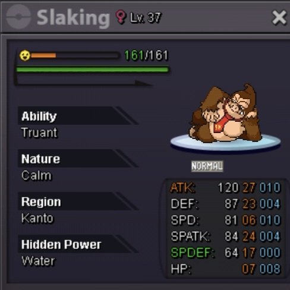Click the Water hidden power value
Screen dimensions: 290x290
tap(38, 261)
